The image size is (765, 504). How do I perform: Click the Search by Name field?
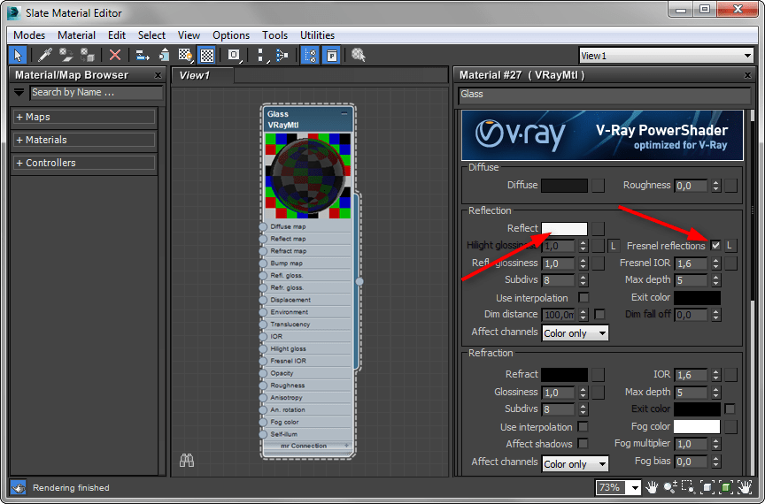[96, 92]
